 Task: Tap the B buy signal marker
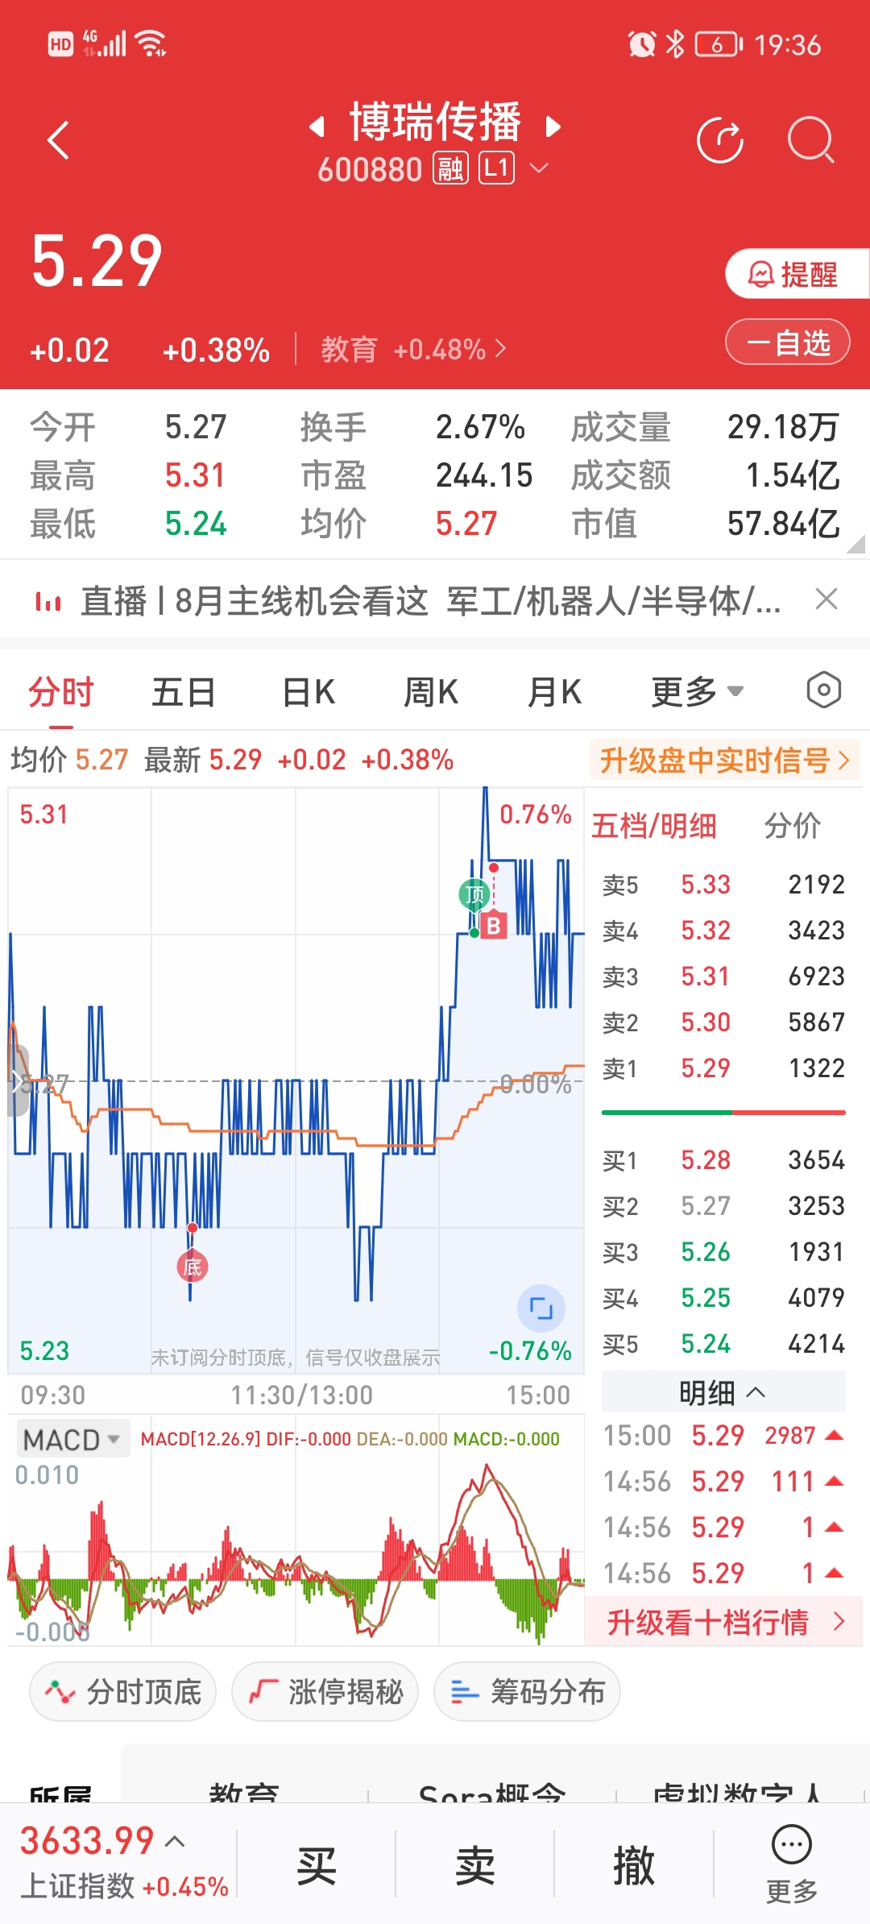point(494,926)
